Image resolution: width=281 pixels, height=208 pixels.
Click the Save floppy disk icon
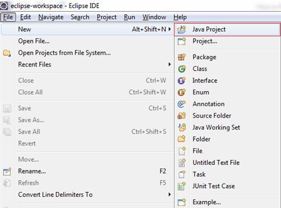tap(7, 109)
